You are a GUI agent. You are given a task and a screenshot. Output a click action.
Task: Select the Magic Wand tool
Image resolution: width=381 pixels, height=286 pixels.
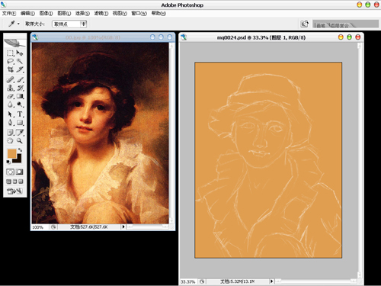[x=20, y=61]
